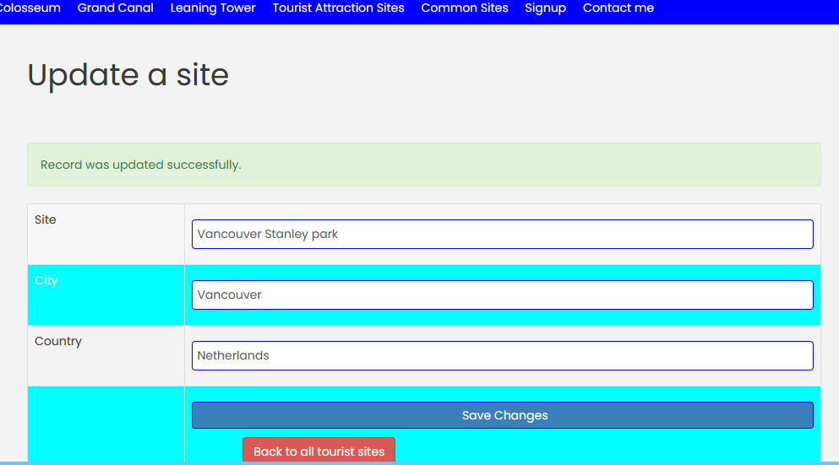Screen dimensions: 839x465
Task: Click the record updated success message
Action: tap(141, 165)
